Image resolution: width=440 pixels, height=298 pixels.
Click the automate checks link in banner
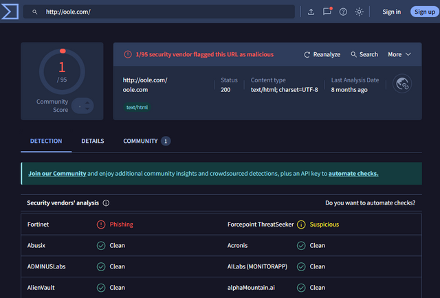click(x=353, y=174)
